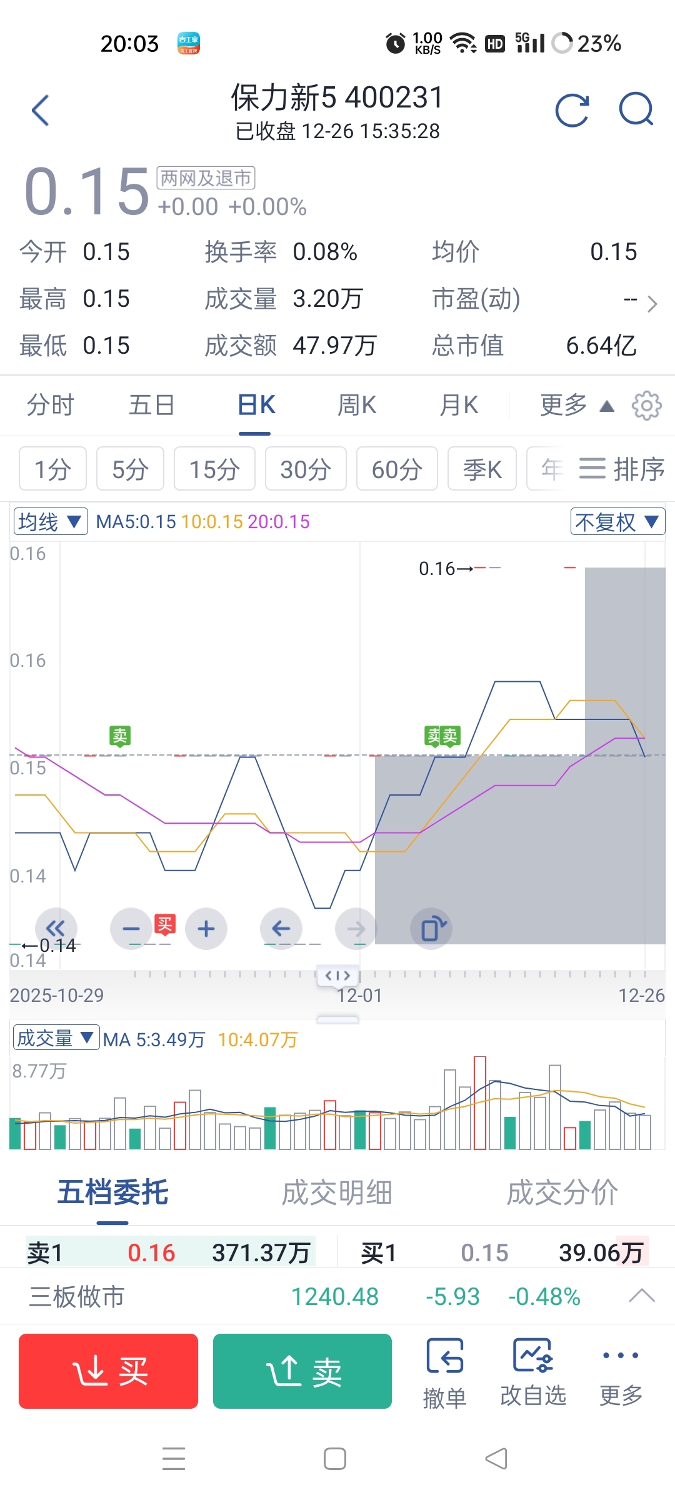Open chart settings gear icon
Image resolution: width=675 pixels, height=1500 pixels.
click(646, 406)
